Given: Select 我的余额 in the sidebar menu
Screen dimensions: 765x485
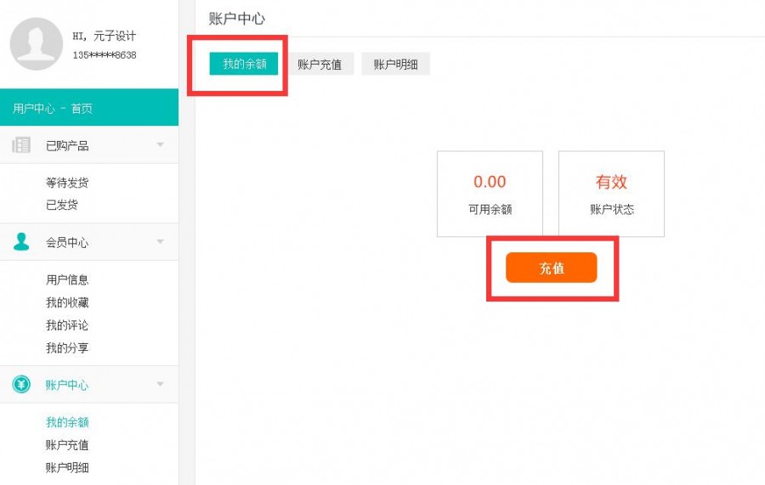Looking at the screenshot, I should point(67,422).
